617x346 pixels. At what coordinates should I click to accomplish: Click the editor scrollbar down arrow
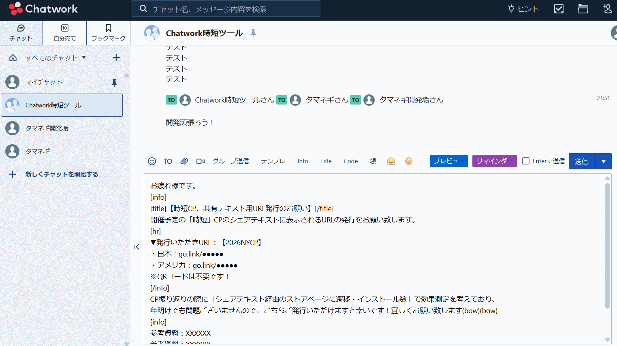(607, 340)
